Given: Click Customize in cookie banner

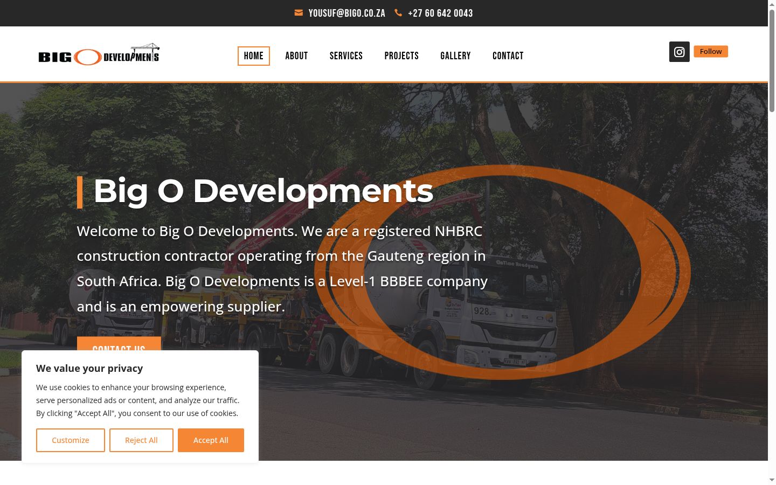Looking at the screenshot, I should pyautogui.click(x=71, y=440).
